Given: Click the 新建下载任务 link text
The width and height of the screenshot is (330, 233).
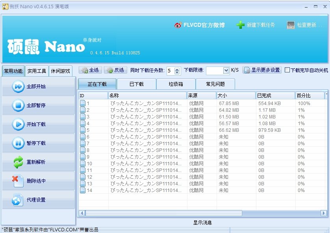Looking at the screenshot, I should 261,25.
